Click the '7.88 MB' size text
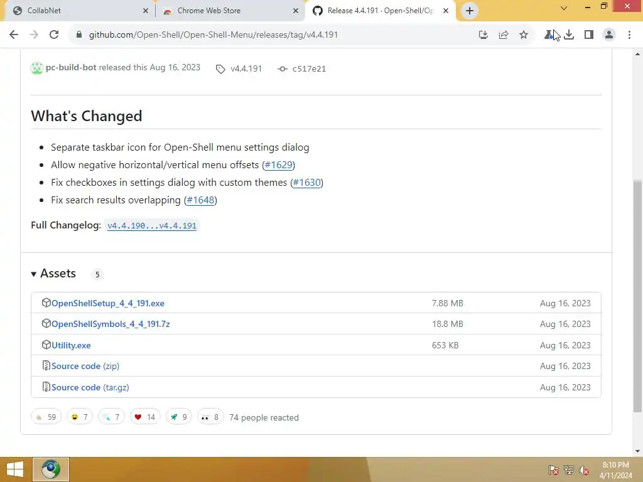This screenshot has height=482, width=643. [447, 303]
